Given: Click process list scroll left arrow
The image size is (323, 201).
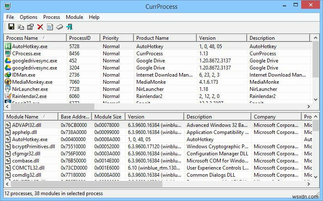Looking at the screenshot, I should coord(8,106).
